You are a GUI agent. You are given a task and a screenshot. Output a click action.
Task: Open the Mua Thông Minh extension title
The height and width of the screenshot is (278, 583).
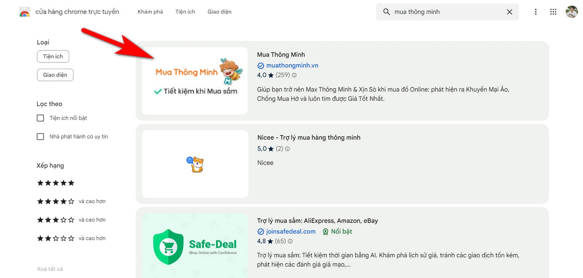coord(281,55)
